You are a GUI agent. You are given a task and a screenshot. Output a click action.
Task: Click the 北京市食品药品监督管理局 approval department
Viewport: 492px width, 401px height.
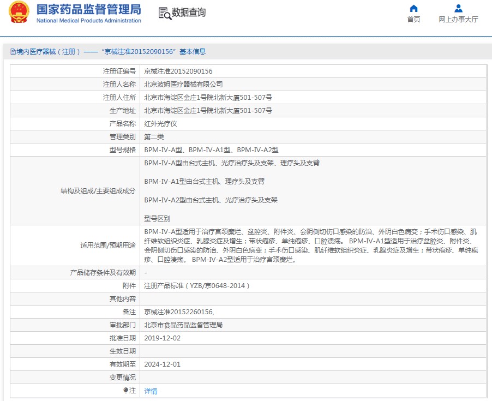click(x=183, y=325)
